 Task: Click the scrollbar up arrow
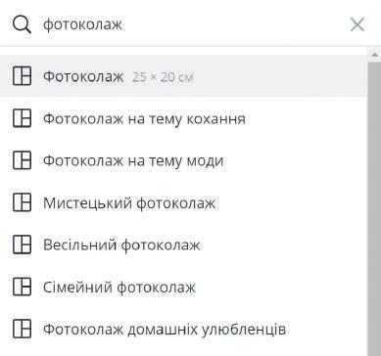(374, 54)
